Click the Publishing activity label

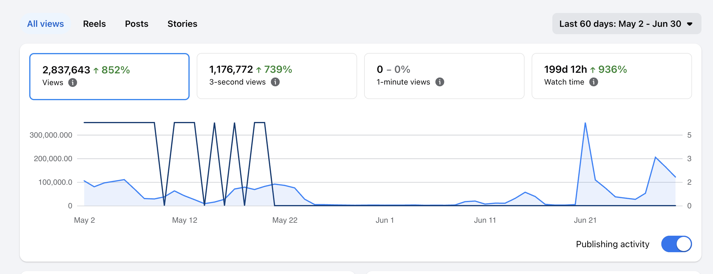[613, 244]
